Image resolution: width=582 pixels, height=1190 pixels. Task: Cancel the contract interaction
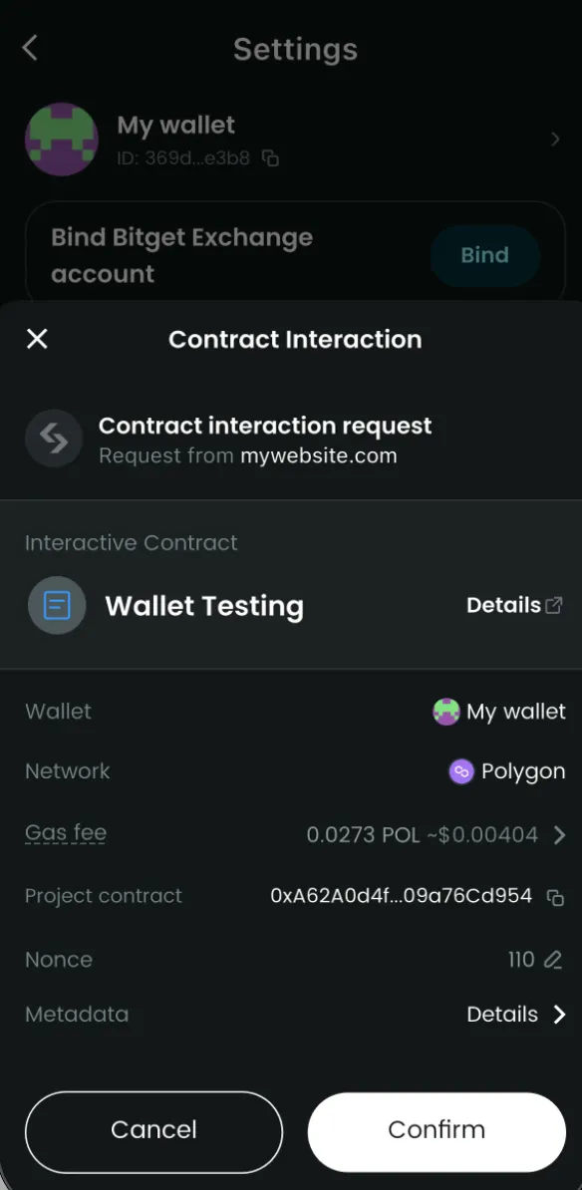[153, 1130]
